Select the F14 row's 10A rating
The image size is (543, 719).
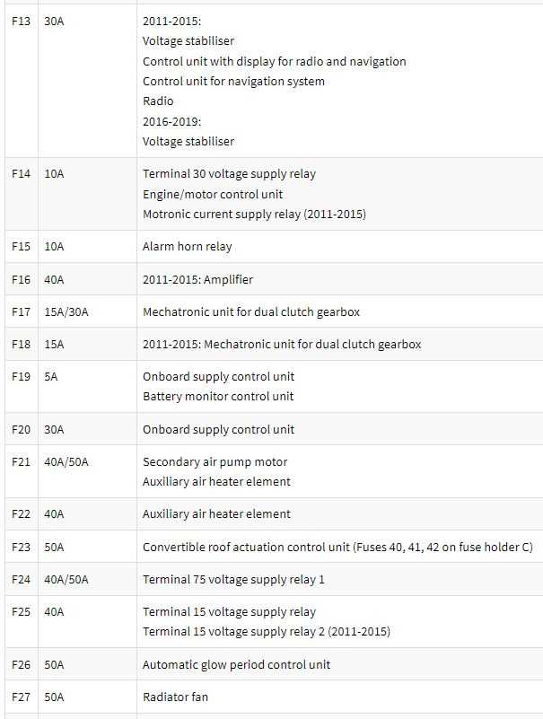(x=54, y=174)
